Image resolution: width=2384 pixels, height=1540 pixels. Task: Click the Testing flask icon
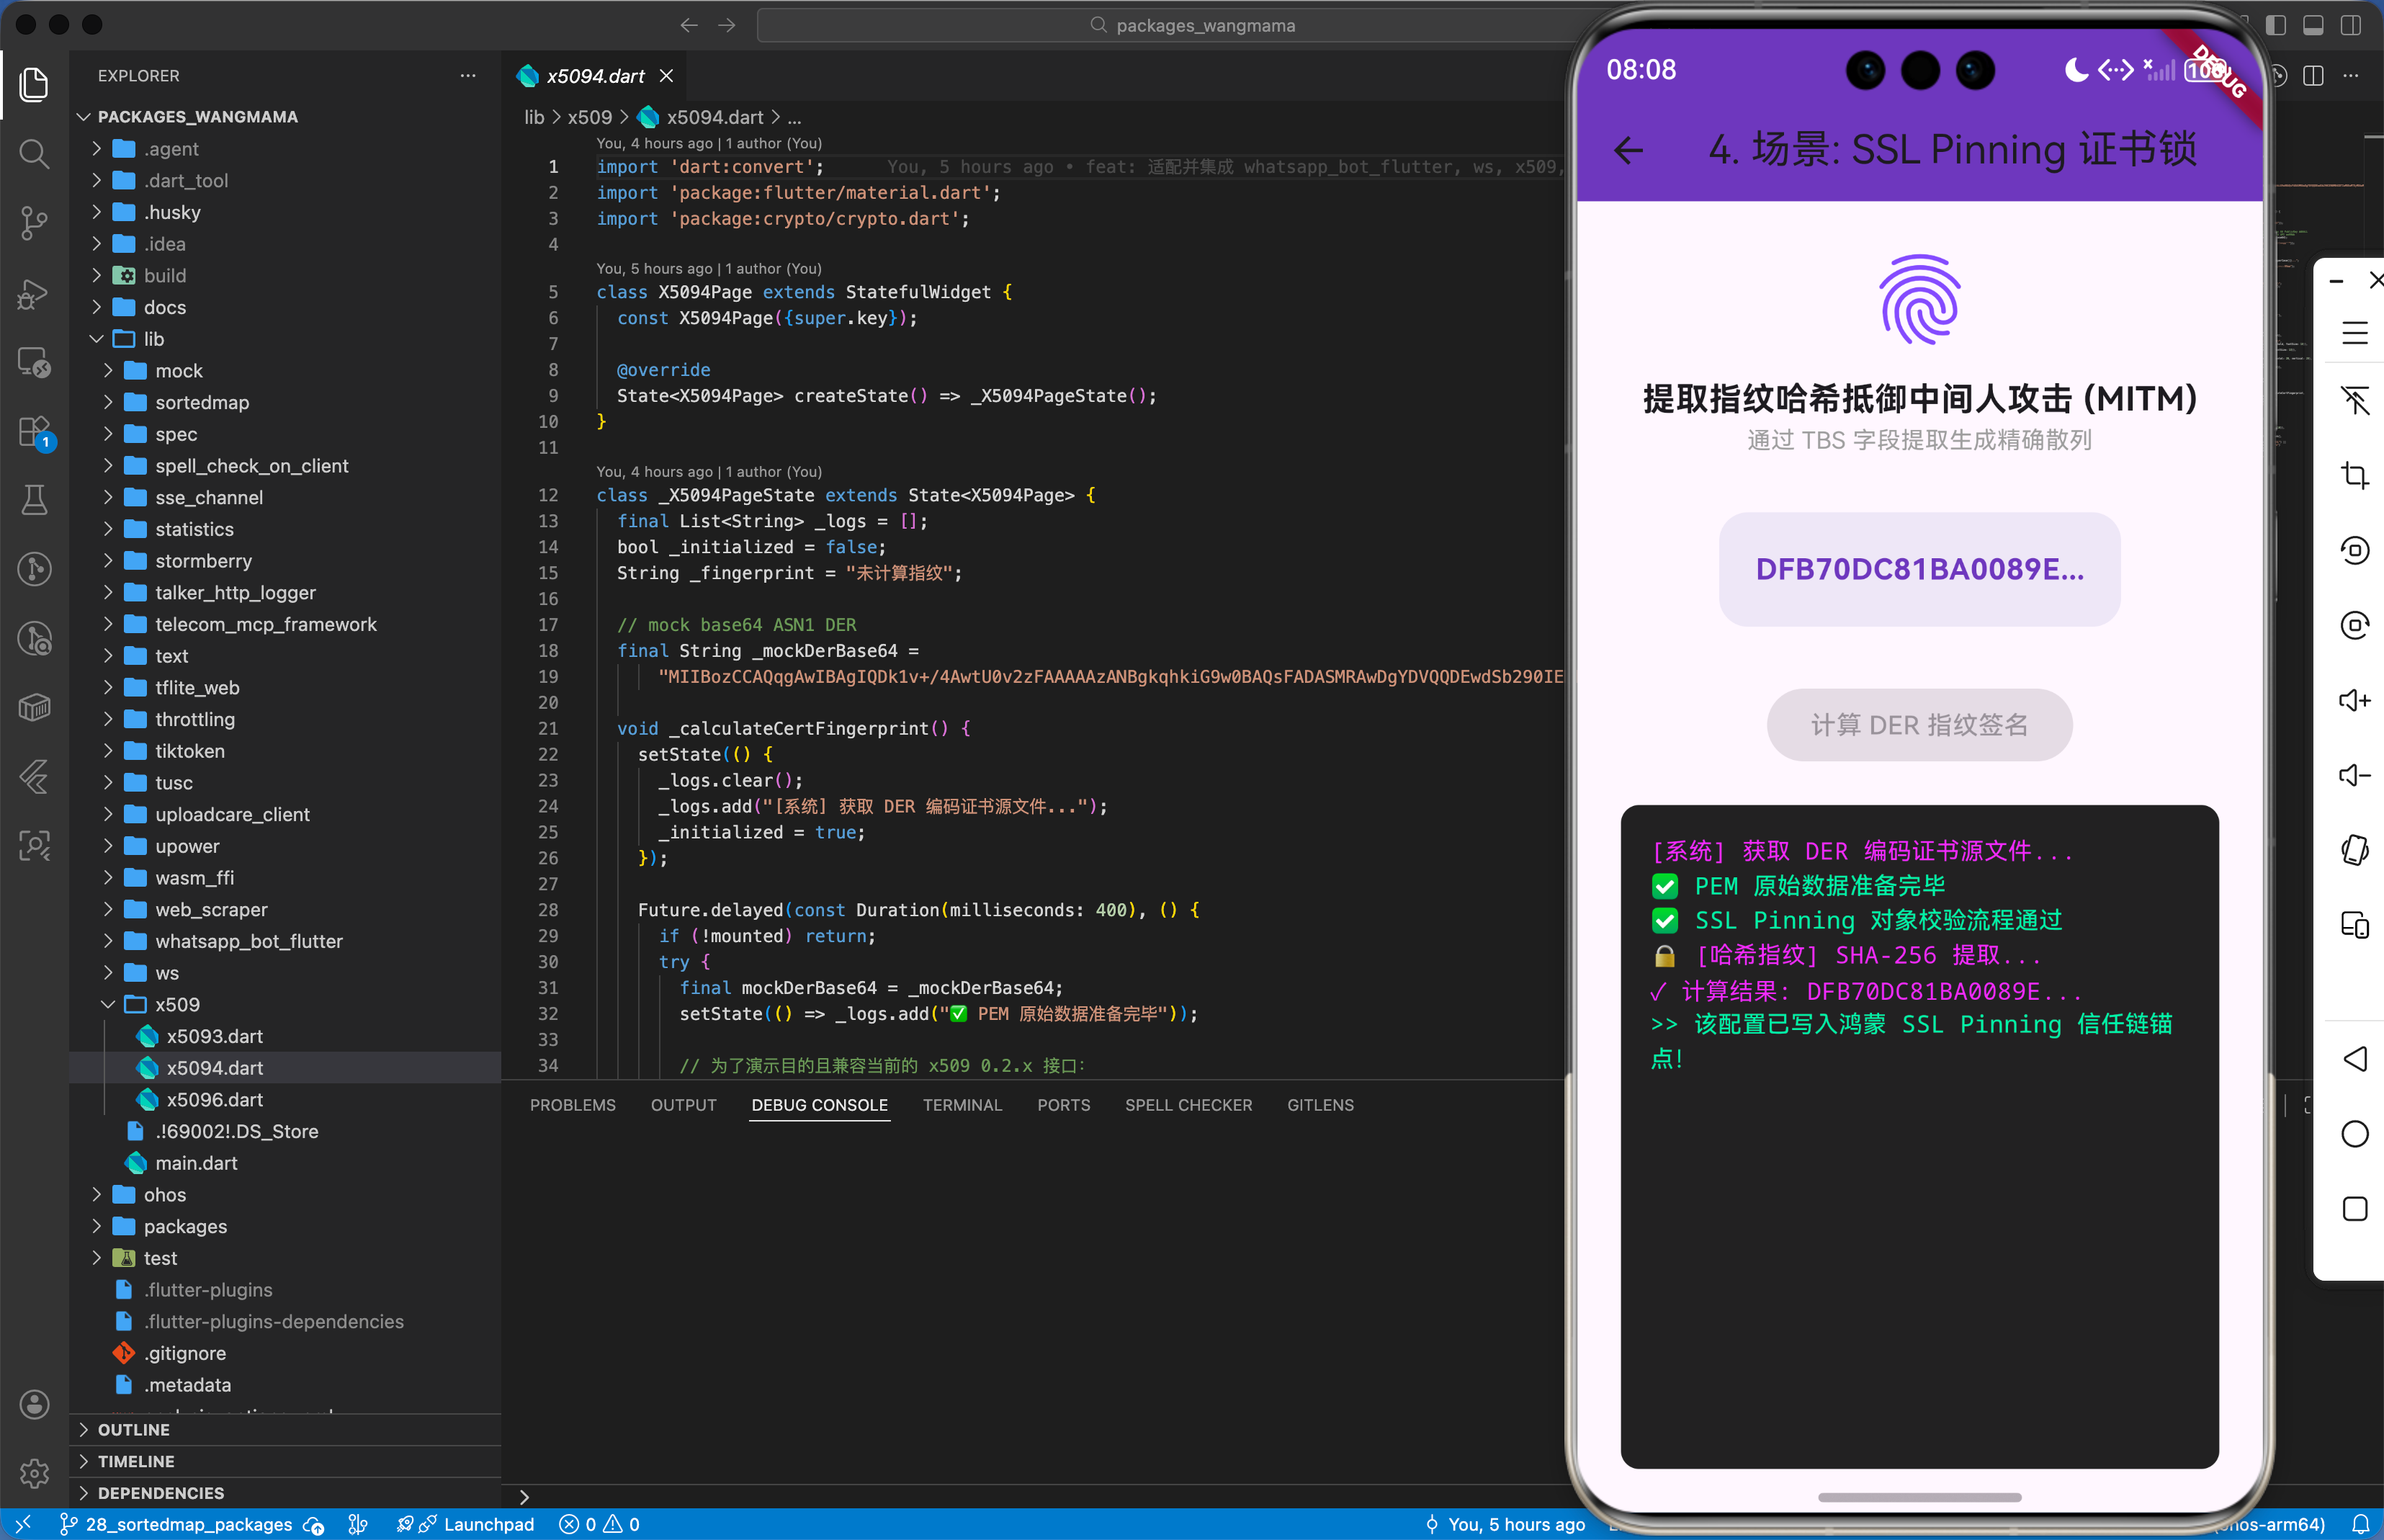coord(34,500)
